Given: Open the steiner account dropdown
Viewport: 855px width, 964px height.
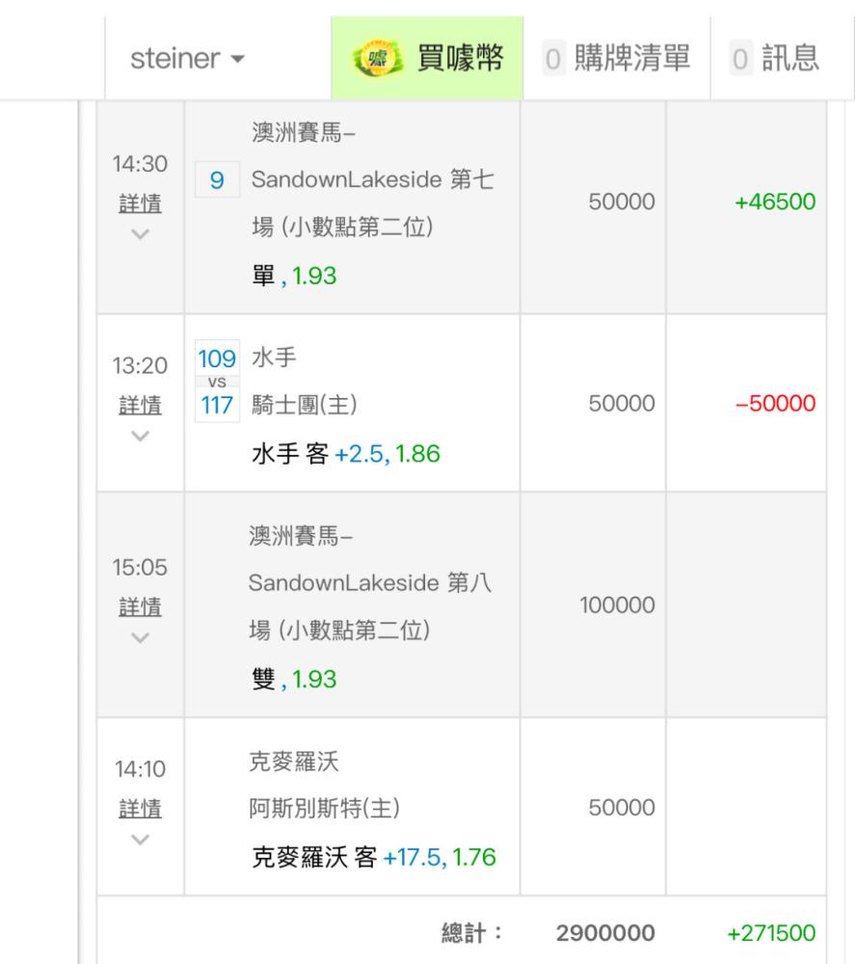Looking at the screenshot, I should (x=188, y=59).
